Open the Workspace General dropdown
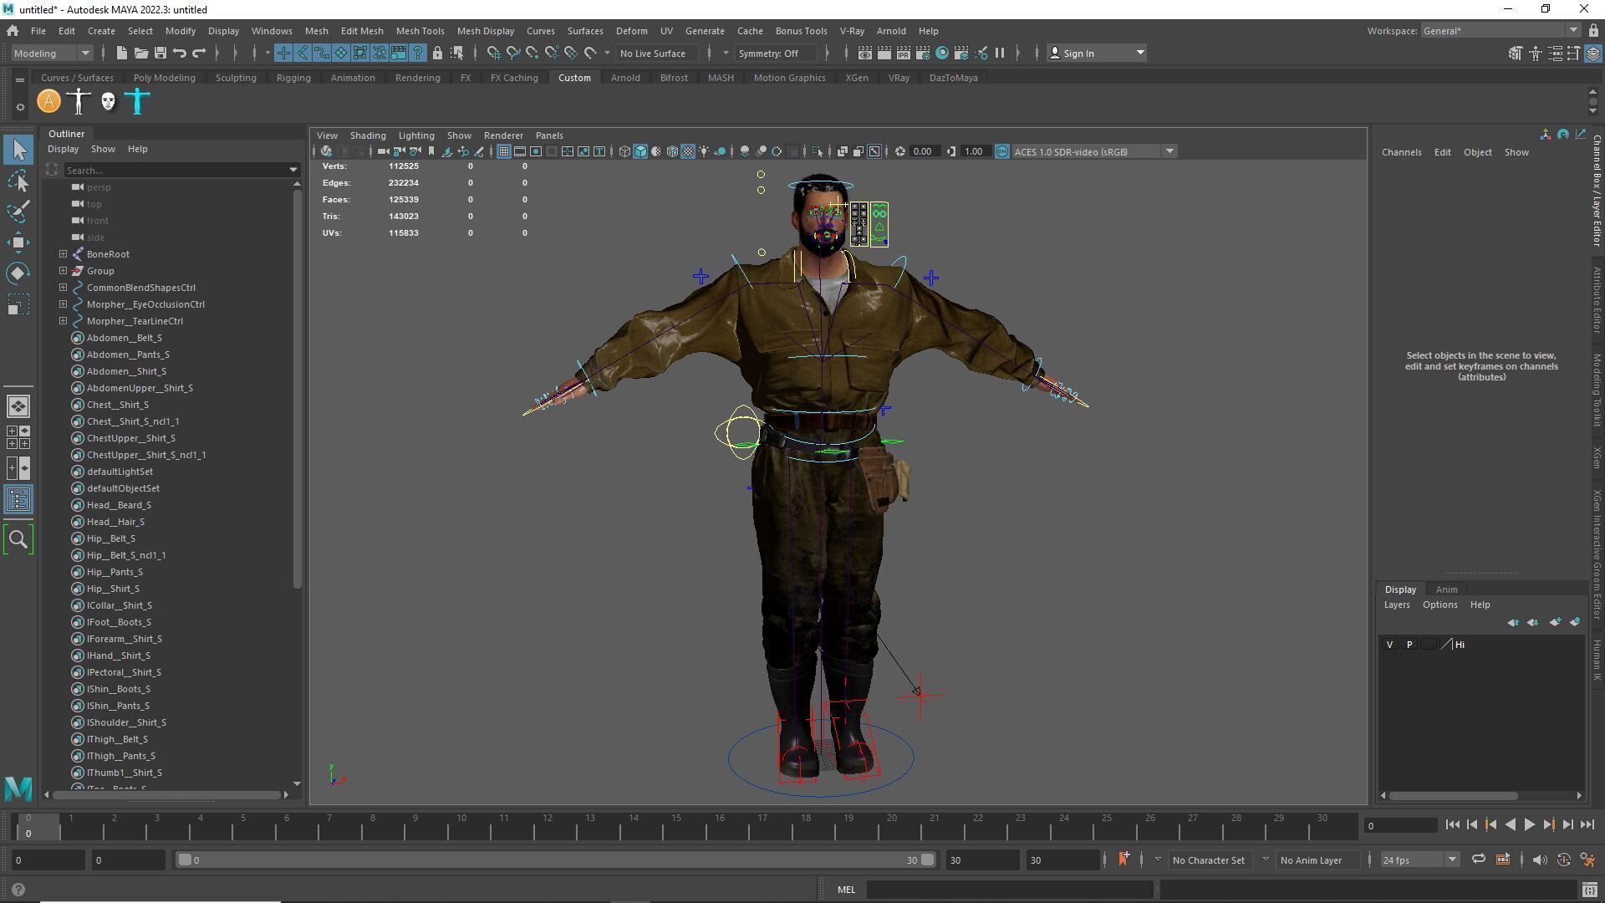Screen dimensions: 1605x903 pyautogui.click(x=1500, y=31)
